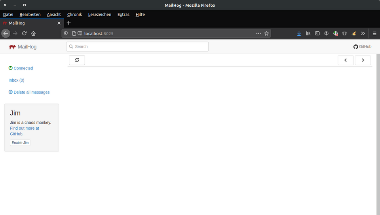Open the Ansicht menu
Screen dimensions: 380x215
tap(54, 15)
